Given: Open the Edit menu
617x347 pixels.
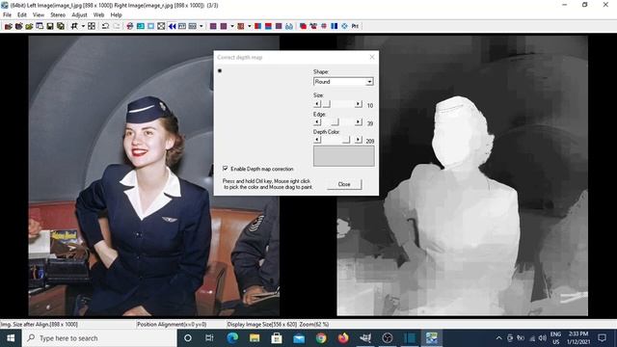Looking at the screenshot, I should (22, 15).
